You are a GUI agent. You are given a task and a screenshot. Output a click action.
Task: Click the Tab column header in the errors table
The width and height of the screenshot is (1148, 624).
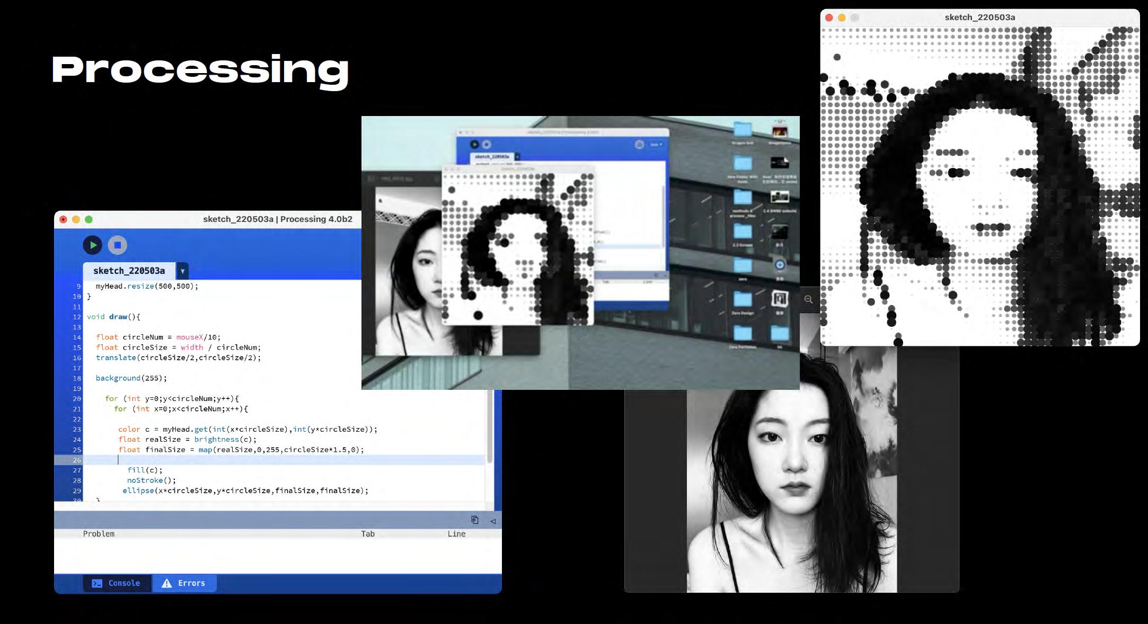pyautogui.click(x=368, y=534)
